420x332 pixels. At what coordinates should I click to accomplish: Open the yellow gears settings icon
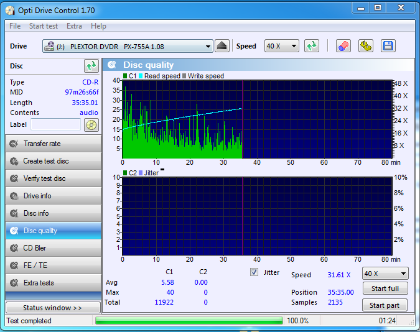click(366, 46)
